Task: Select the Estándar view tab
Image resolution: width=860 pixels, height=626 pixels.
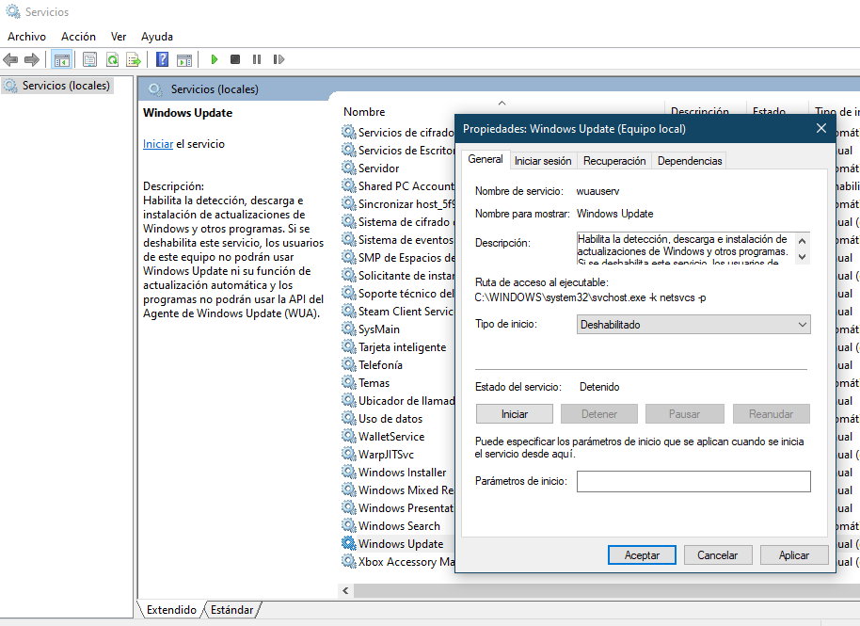Action: tap(231, 610)
